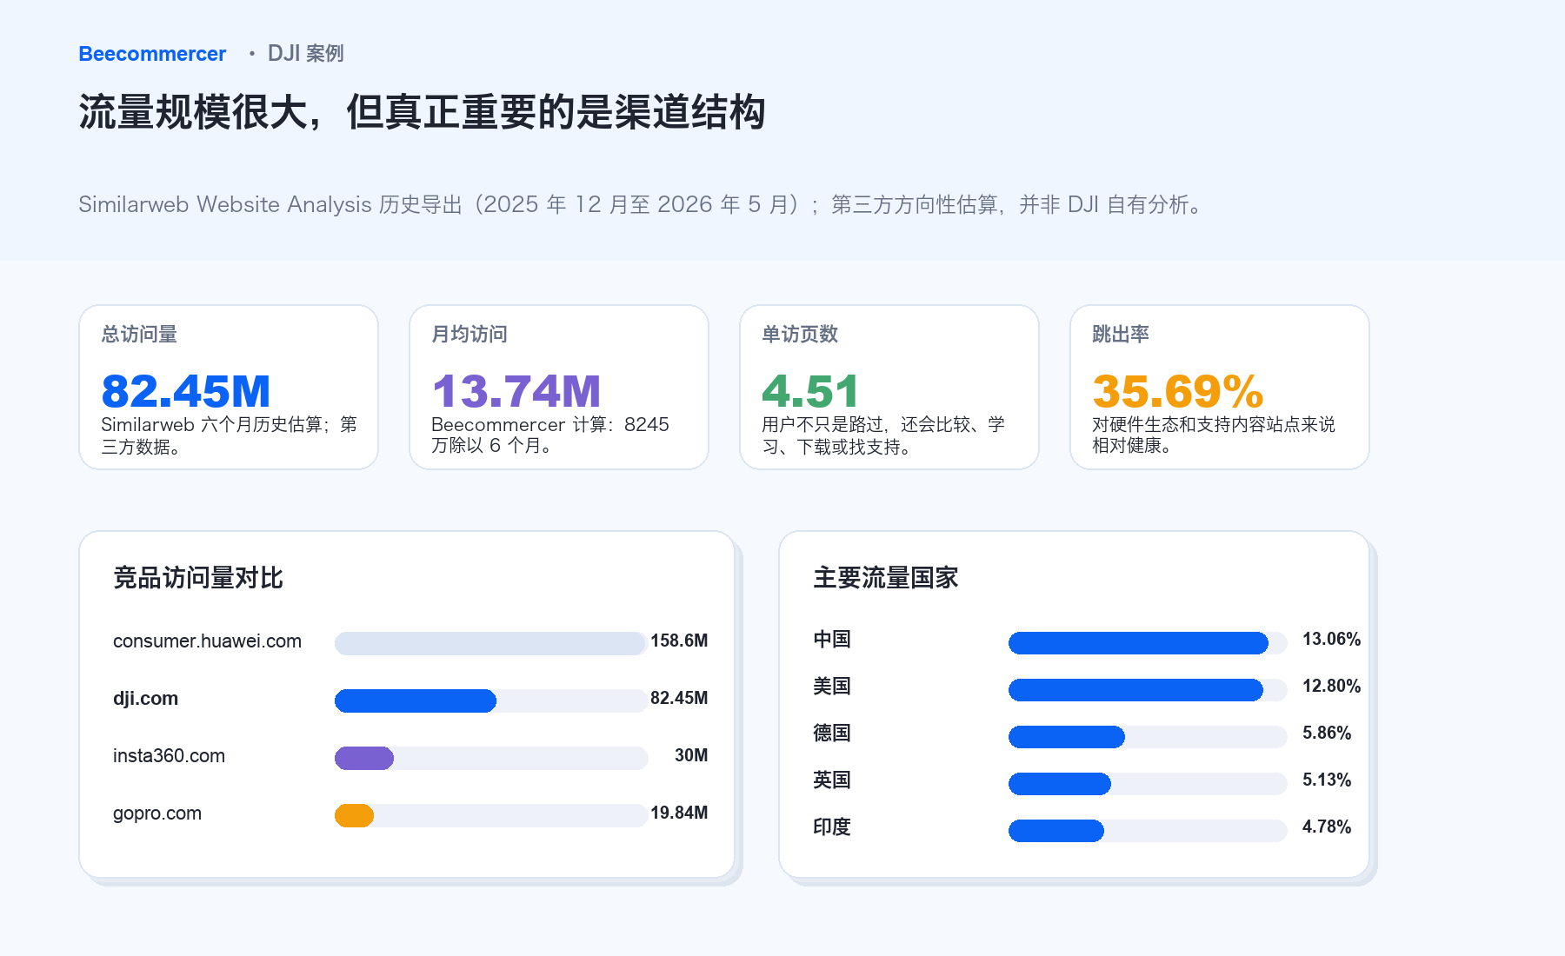Click the headline 流量规模很大，但真正重要的是渠道结构

(423, 112)
